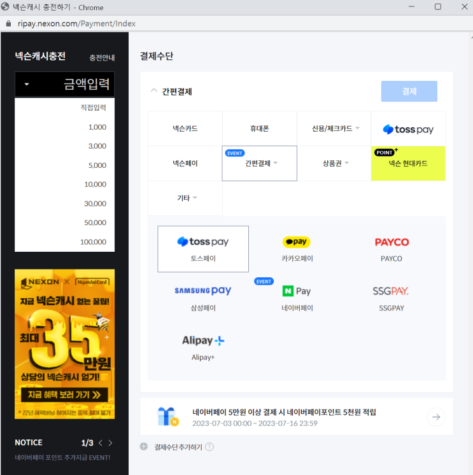Click the 토스페이 label text
473x475 pixels.
203,258
